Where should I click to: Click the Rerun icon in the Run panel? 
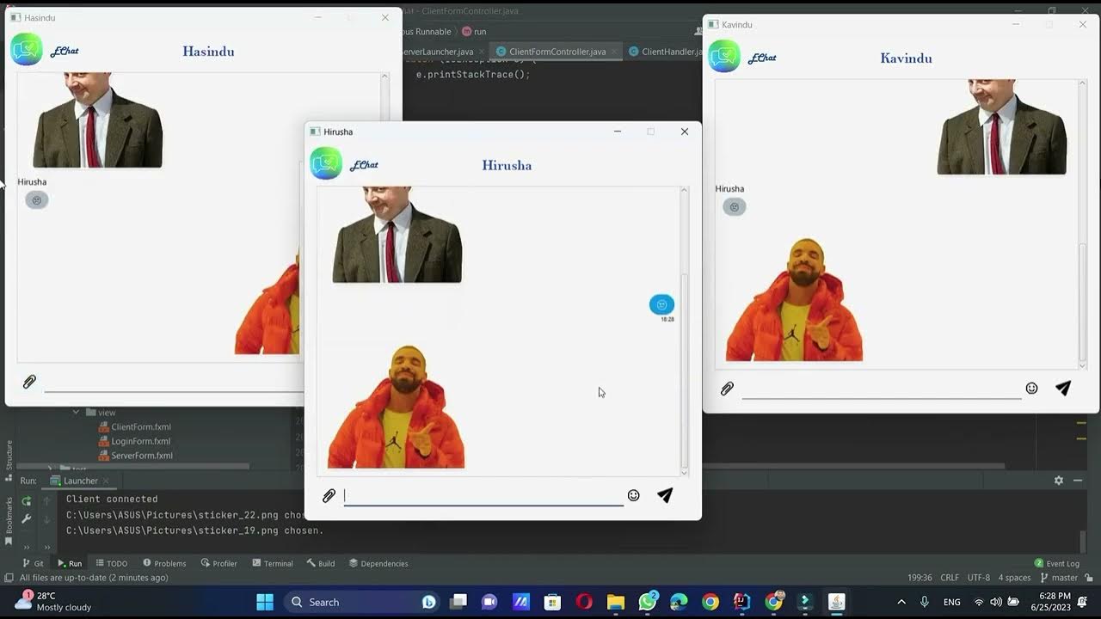(x=27, y=501)
